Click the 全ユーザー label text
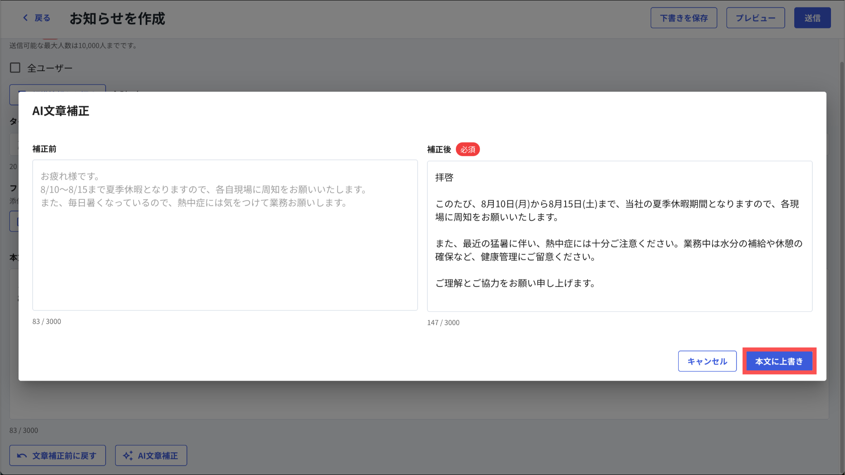The width and height of the screenshot is (845, 475). (x=50, y=68)
